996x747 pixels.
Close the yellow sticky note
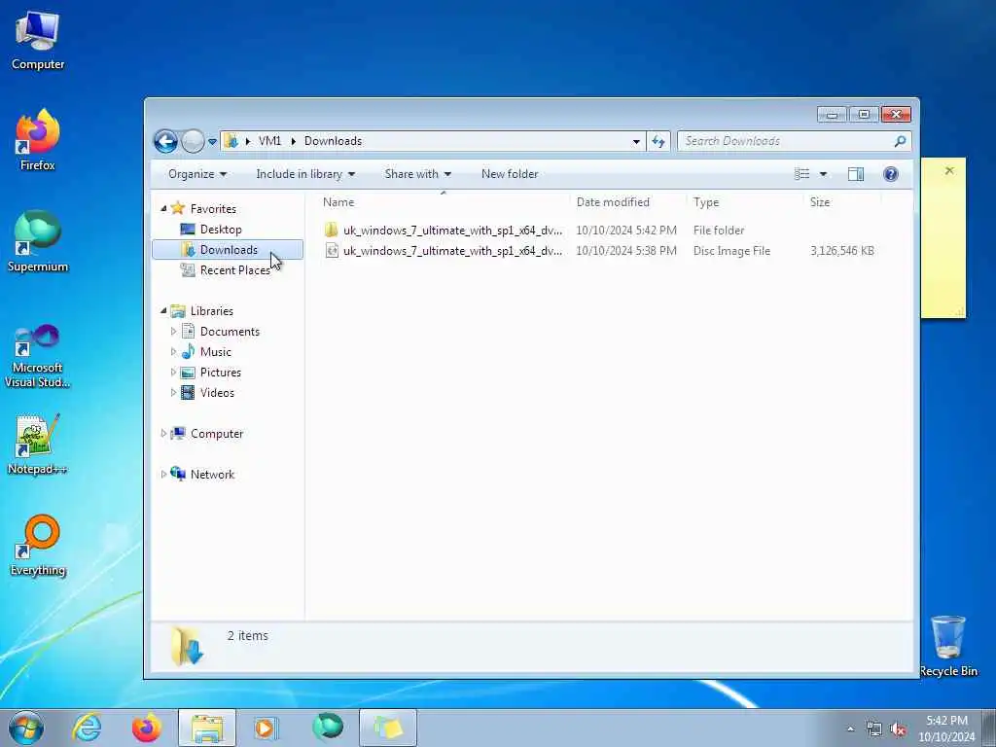[x=949, y=170]
